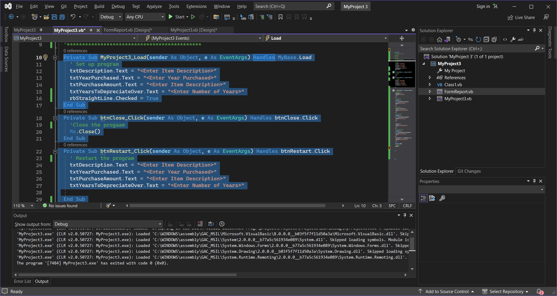Switch to the FormReport.vb [Design] tab
The height and width of the screenshot is (296, 557).
click(x=128, y=30)
